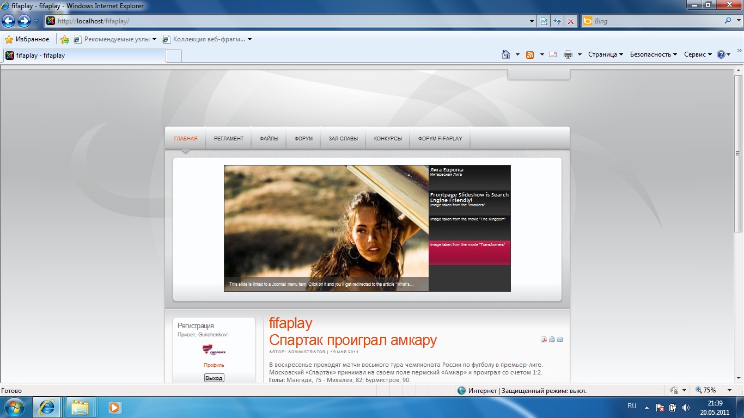Go forward with the browser Forward arrow
The width and height of the screenshot is (744, 418).
[24, 21]
